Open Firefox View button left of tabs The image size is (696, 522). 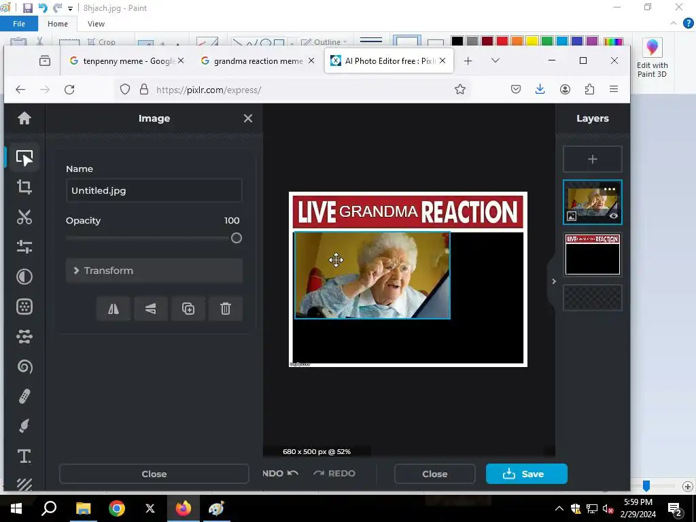click(x=45, y=60)
